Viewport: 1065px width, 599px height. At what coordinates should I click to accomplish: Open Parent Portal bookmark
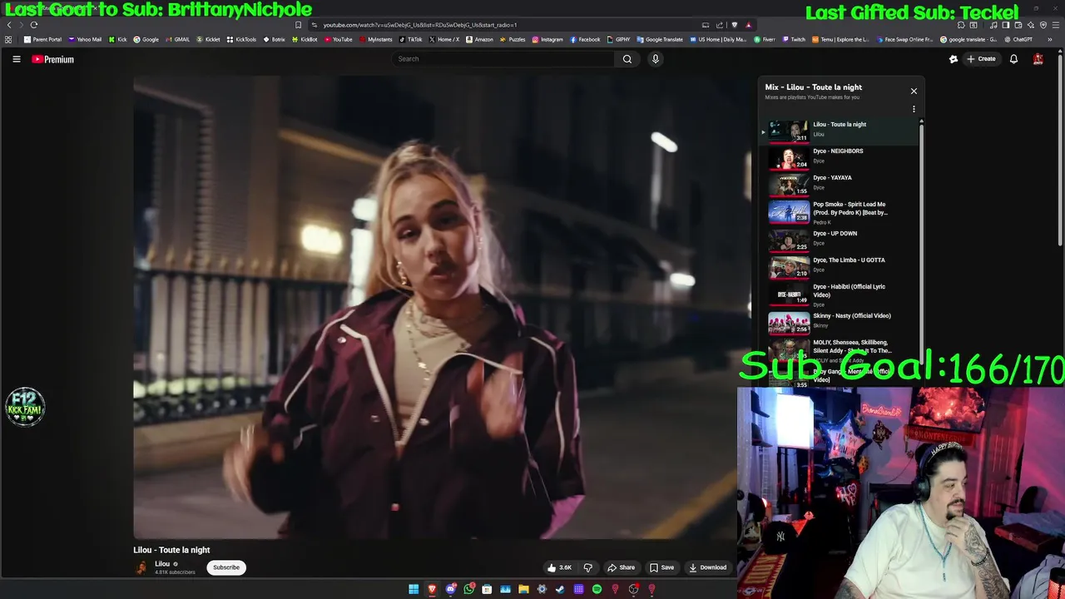[x=42, y=39]
